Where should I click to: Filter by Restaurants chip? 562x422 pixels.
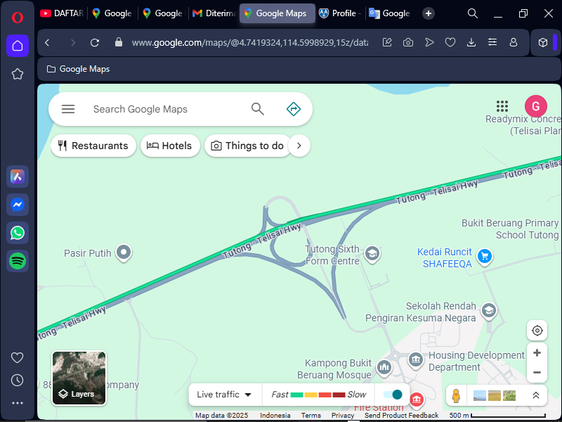93,146
